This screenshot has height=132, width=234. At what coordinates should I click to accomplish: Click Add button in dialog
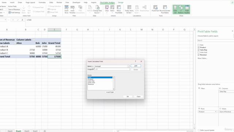pos(136,66)
